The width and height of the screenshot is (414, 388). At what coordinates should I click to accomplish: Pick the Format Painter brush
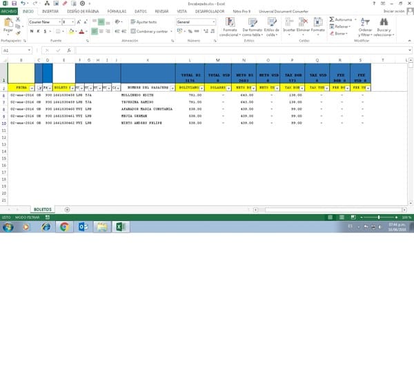[x=18, y=33]
